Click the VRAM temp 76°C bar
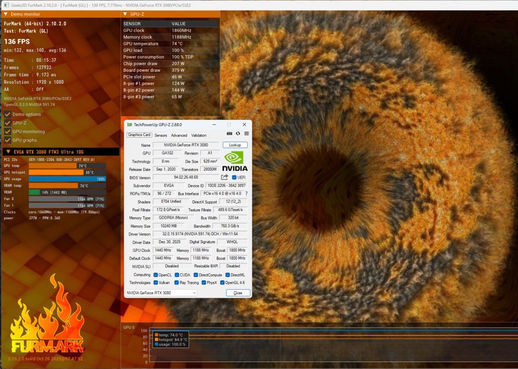This screenshot has height=369, width=518. [x=67, y=186]
